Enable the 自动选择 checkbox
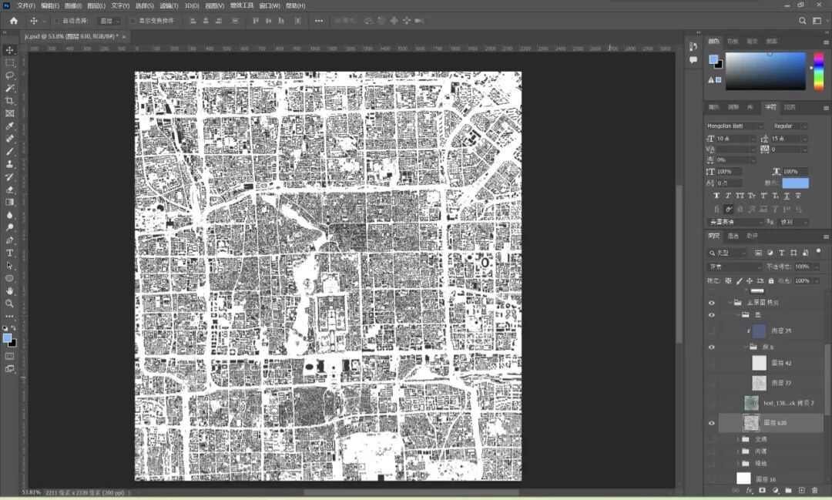832x500 pixels. pos(56,21)
